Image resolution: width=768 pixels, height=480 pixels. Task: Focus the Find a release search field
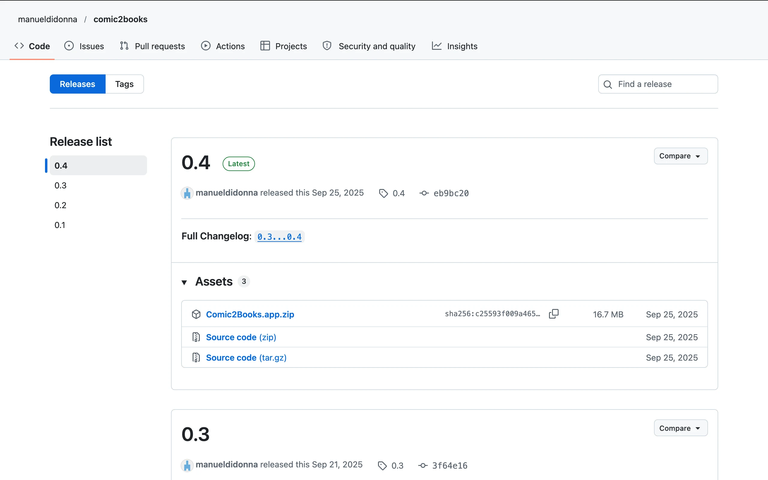tap(658, 84)
